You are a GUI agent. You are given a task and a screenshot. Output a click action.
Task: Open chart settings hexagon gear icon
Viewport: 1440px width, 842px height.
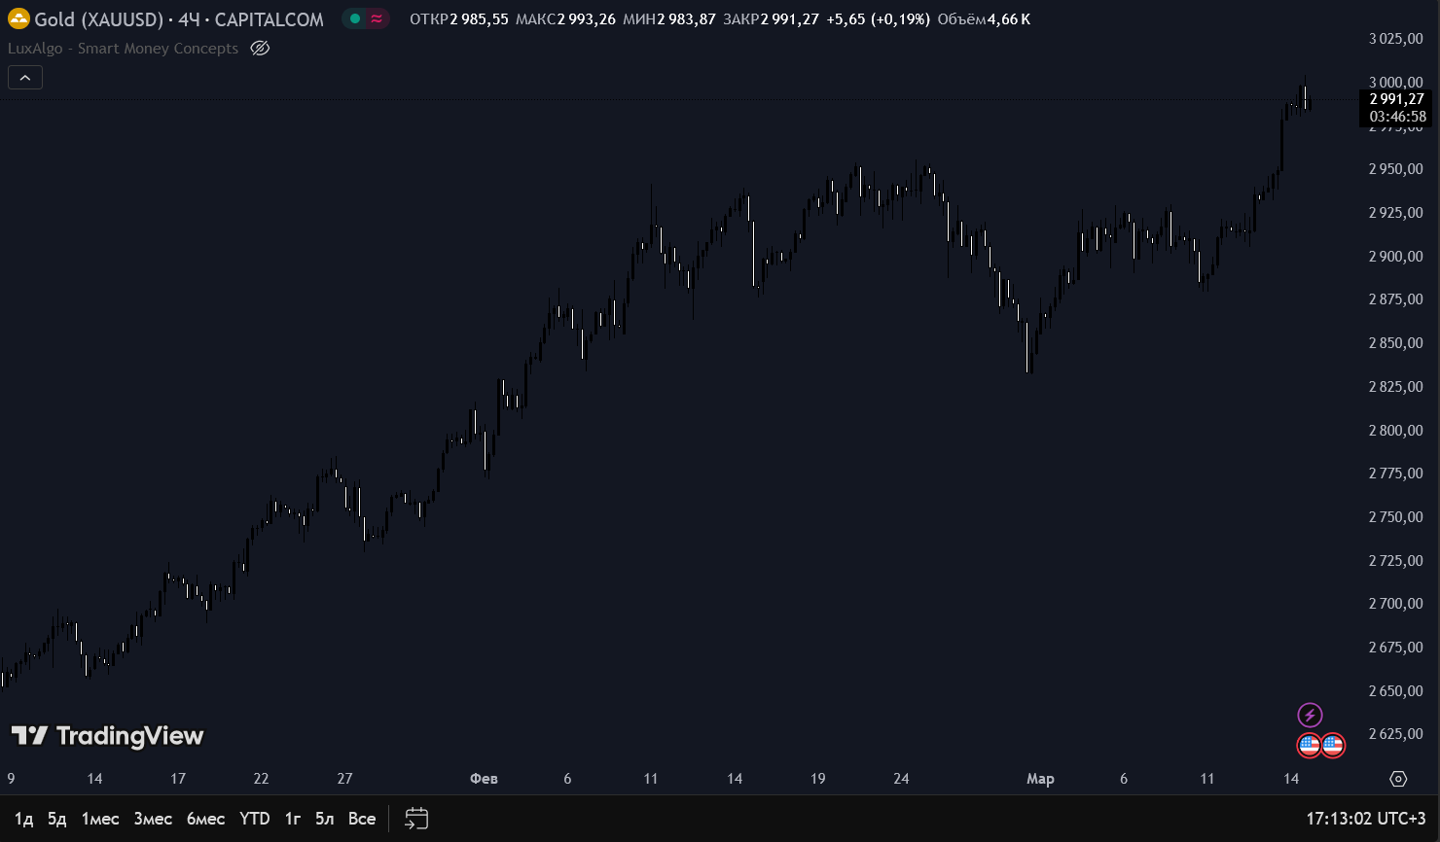pyautogui.click(x=1398, y=779)
